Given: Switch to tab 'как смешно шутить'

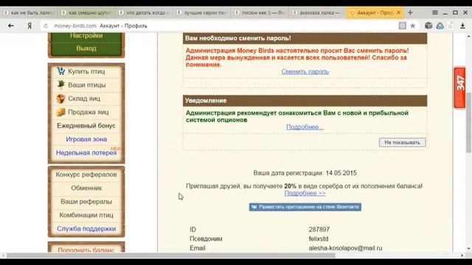Looking at the screenshot, I should click(87, 13).
